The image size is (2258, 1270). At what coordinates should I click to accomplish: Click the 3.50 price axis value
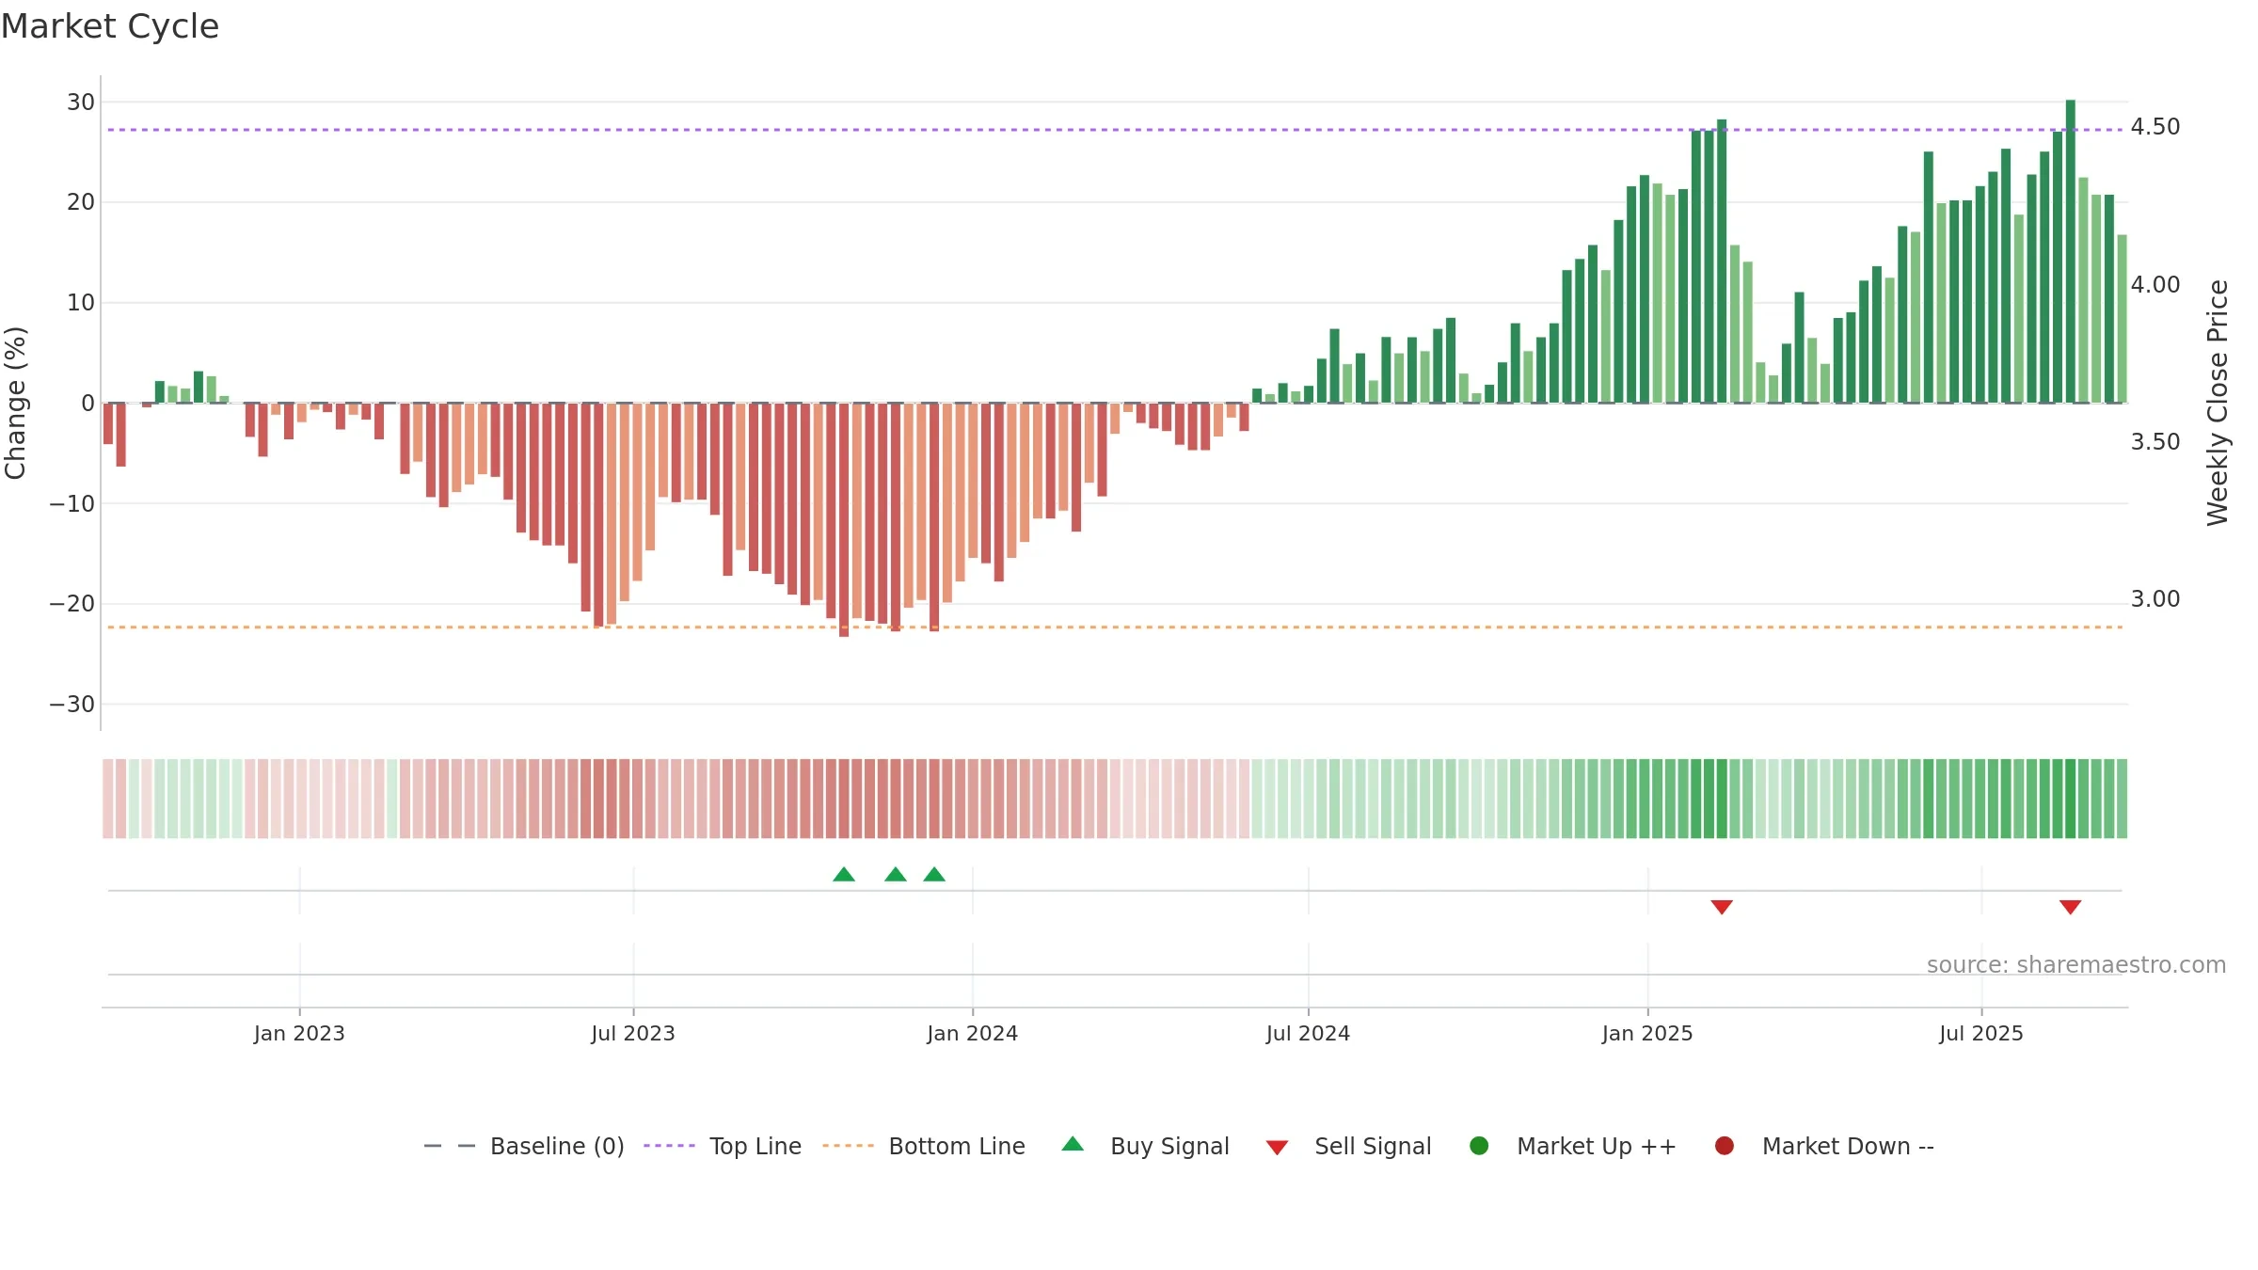[x=2155, y=442]
